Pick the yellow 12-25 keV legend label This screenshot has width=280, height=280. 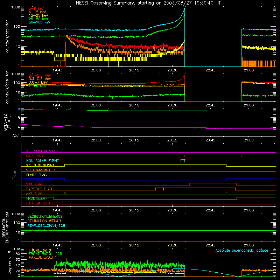click(x=38, y=15)
